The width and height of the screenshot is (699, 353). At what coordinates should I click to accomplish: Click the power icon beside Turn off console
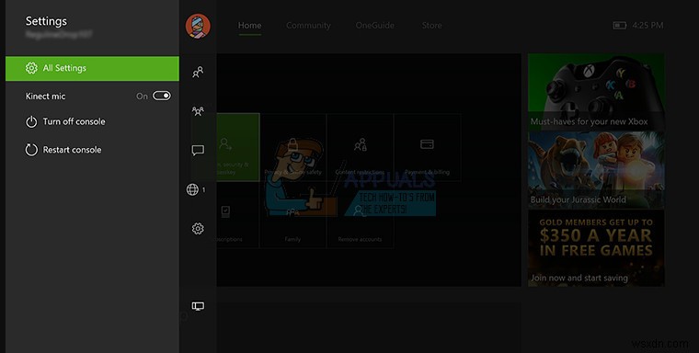click(x=31, y=121)
